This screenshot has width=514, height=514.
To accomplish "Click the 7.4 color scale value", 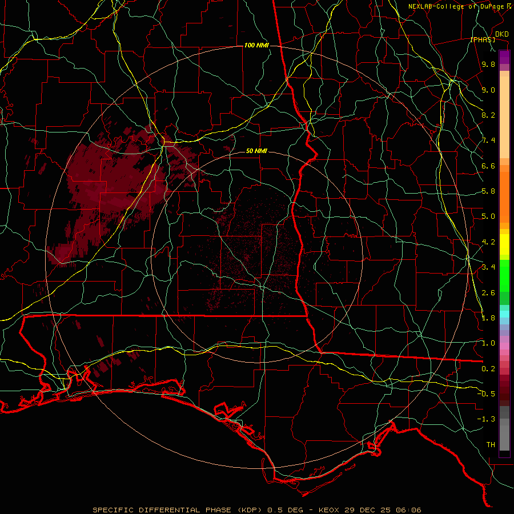I will coord(488,140).
